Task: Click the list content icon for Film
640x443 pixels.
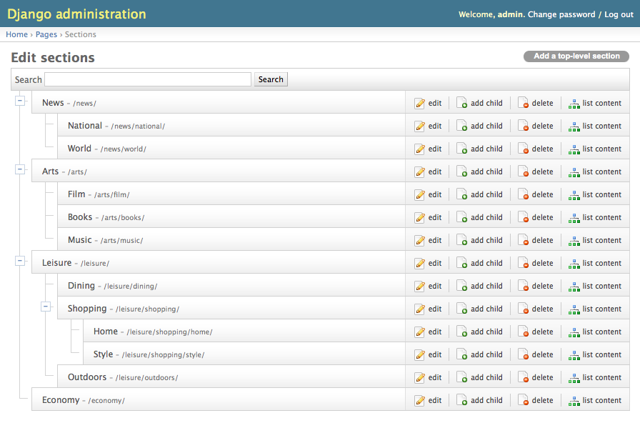Action: (574, 195)
